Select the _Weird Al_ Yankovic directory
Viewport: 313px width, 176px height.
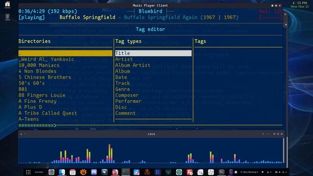(46, 59)
